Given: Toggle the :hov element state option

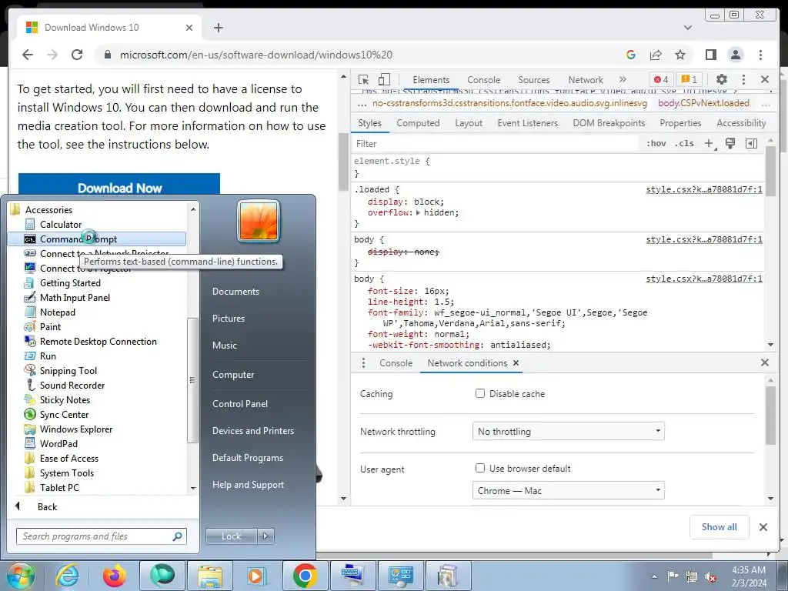Looking at the screenshot, I should click(656, 144).
